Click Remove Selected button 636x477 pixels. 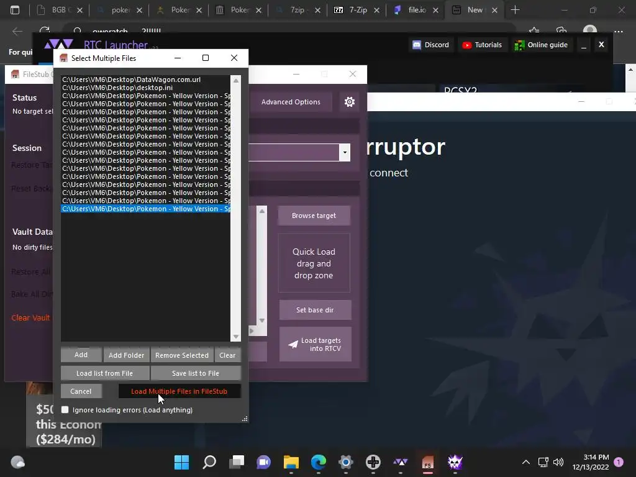[x=182, y=355]
